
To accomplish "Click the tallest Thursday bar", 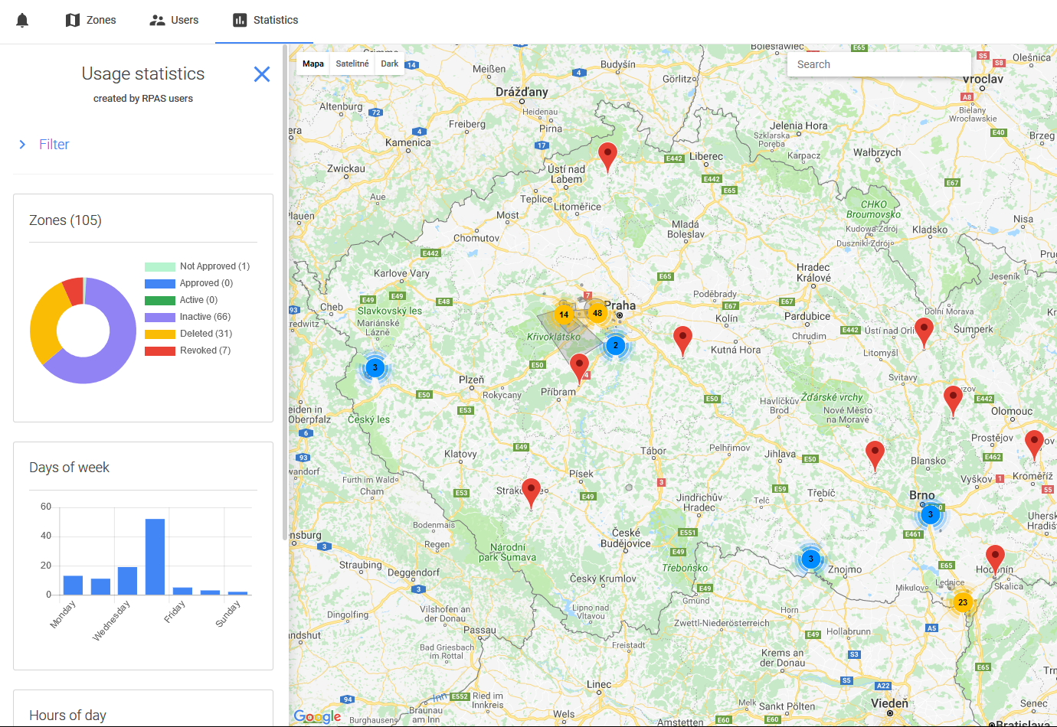I will point(155,556).
